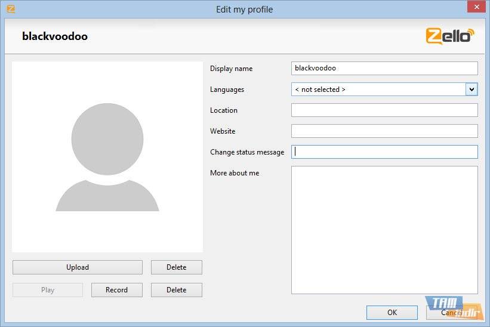Viewport: 490px width, 327px height.
Task: Click the Zello app icon in title bar
Action: pos(10,10)
